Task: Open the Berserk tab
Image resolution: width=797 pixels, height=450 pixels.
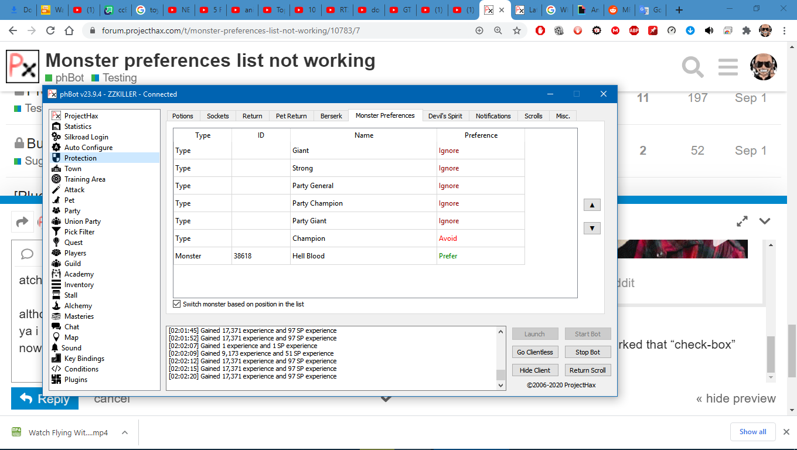Action: coord(331,116)
